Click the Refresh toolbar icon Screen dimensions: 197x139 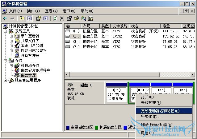(55, 18)
